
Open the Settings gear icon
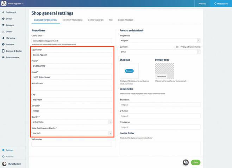click(x=3, y=150)
